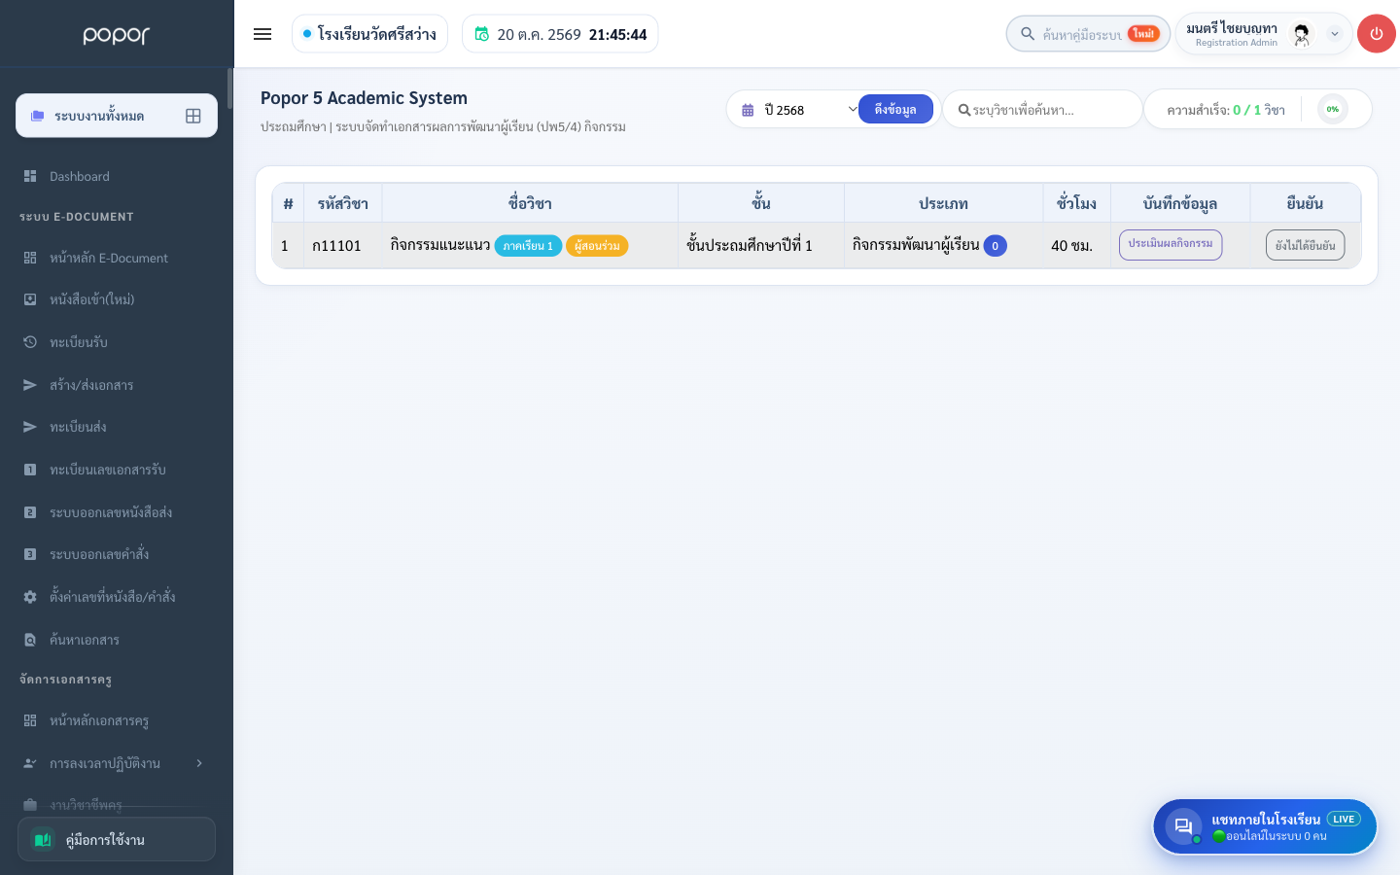Click the grid icon beside ระบบงานทั้งหมด
The image size is (1400, 875).
(193, 116)
